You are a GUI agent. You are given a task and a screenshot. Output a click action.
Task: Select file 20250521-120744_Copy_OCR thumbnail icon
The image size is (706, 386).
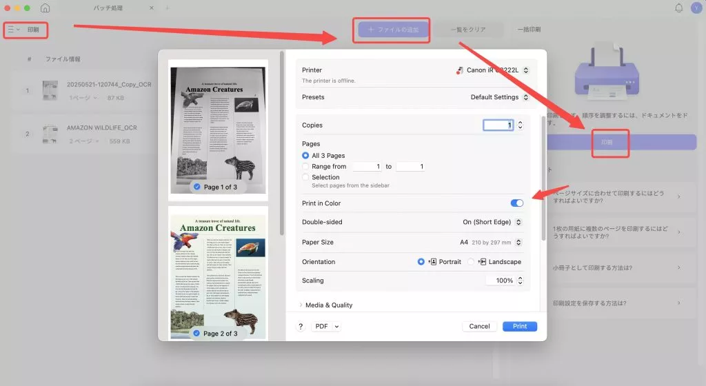(x=50, y=90)
